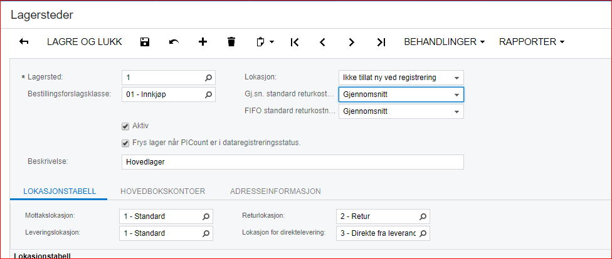Click the delete trash icon
This screenshot has height=259, width=612.
(231, 42)
